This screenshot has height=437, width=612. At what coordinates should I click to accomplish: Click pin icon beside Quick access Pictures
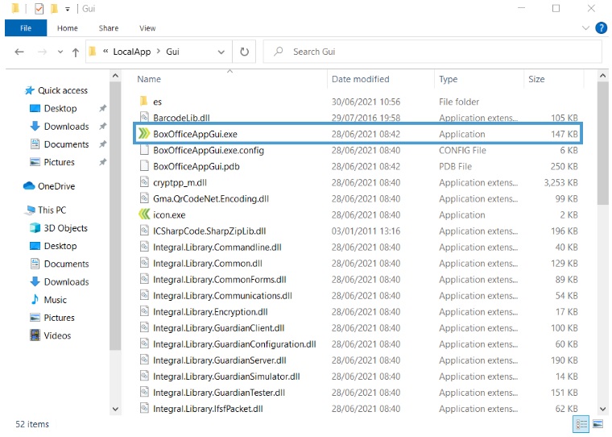click(102, 162)
